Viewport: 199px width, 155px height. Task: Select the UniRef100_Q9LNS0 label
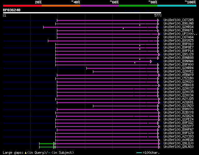coord(178,147)
